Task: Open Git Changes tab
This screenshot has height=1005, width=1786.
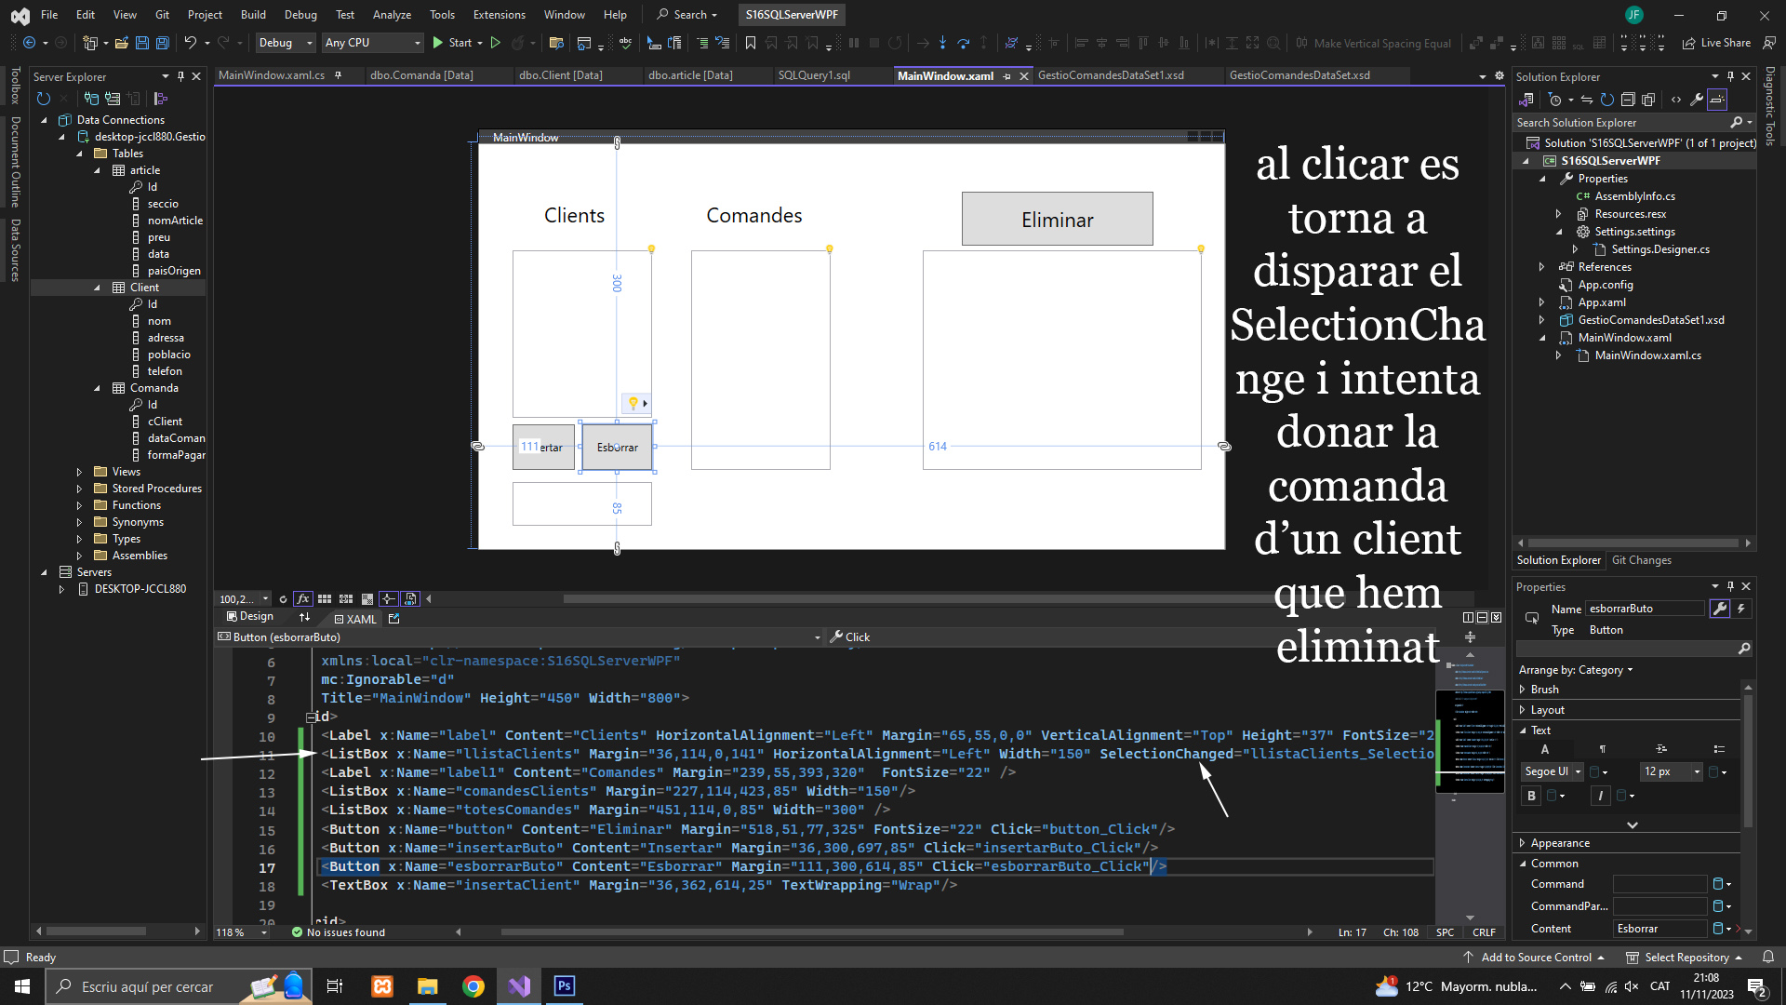Action: click(1641, 560)
